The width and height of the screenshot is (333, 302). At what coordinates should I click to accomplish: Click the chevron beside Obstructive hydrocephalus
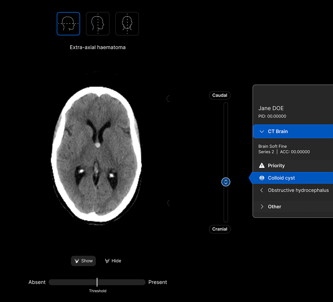click(261, 190)
